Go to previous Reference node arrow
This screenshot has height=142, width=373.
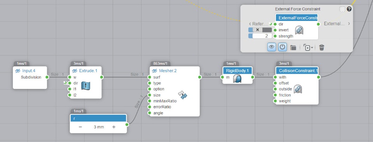coord(250,24)
